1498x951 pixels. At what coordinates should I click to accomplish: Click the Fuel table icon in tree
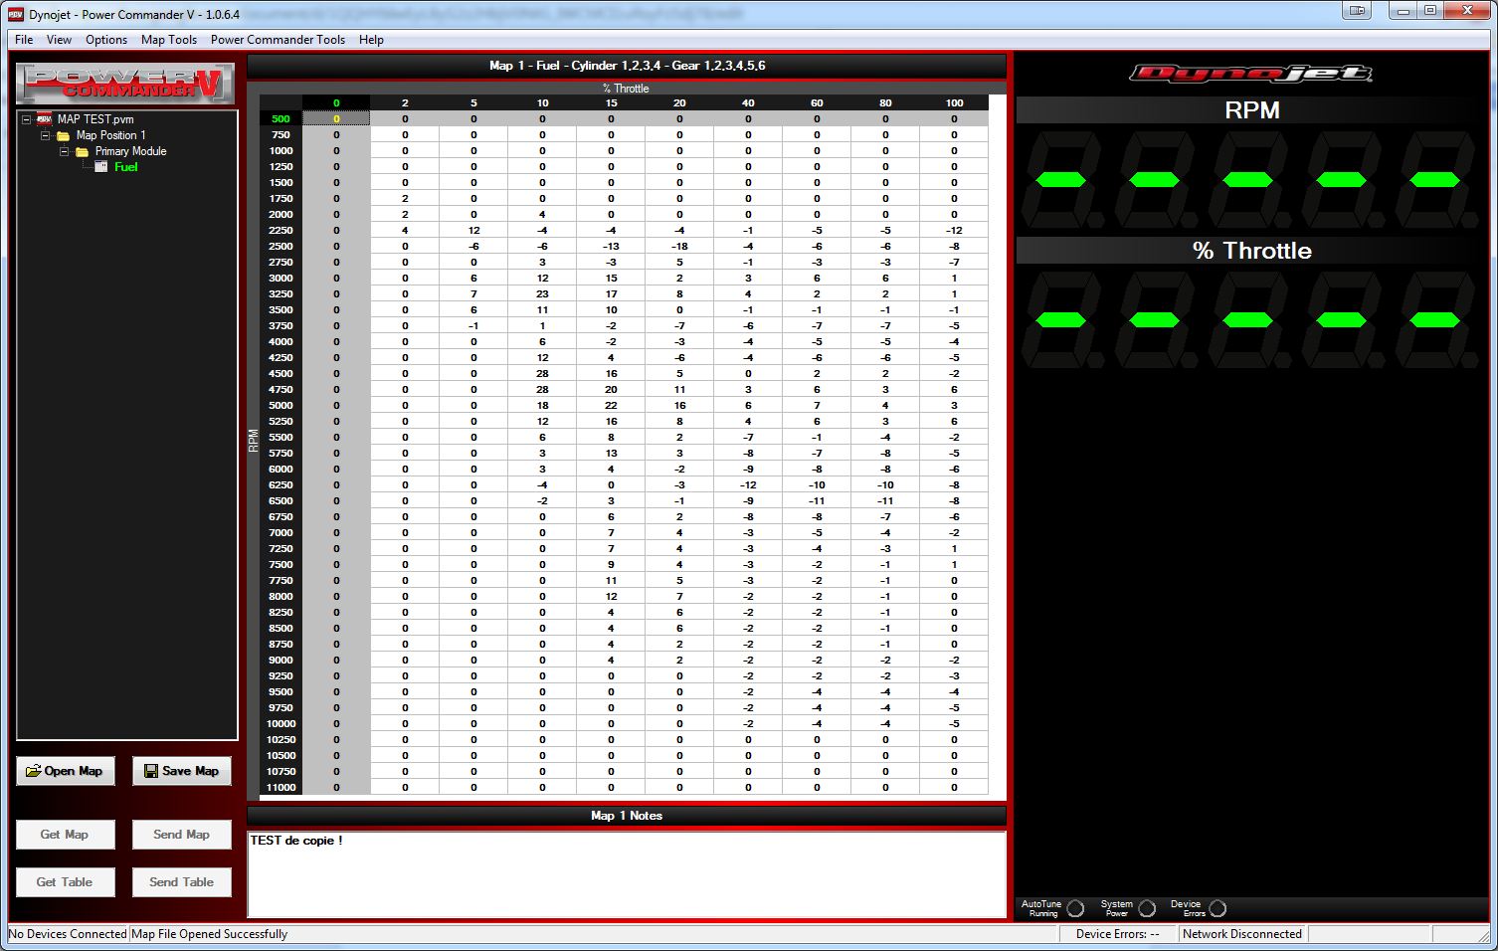[100, 167]
